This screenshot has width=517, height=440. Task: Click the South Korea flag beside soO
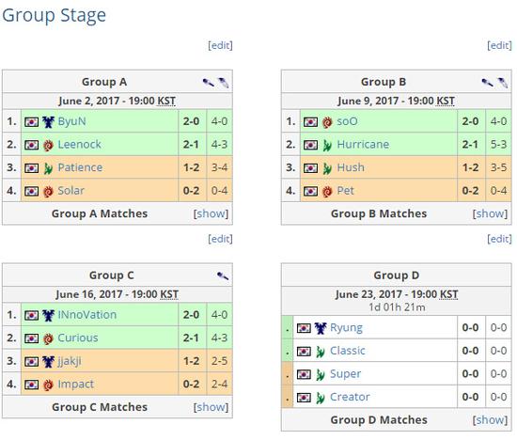click(310, 122)
